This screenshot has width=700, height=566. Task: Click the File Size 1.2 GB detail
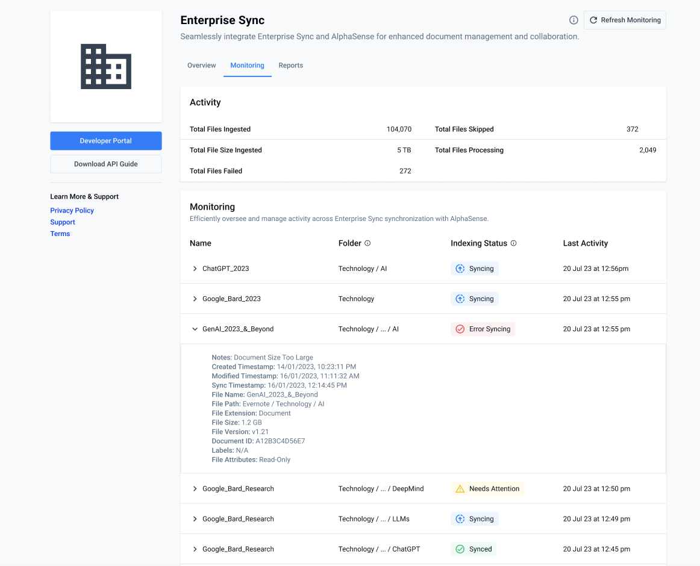(x=237, y=422)
